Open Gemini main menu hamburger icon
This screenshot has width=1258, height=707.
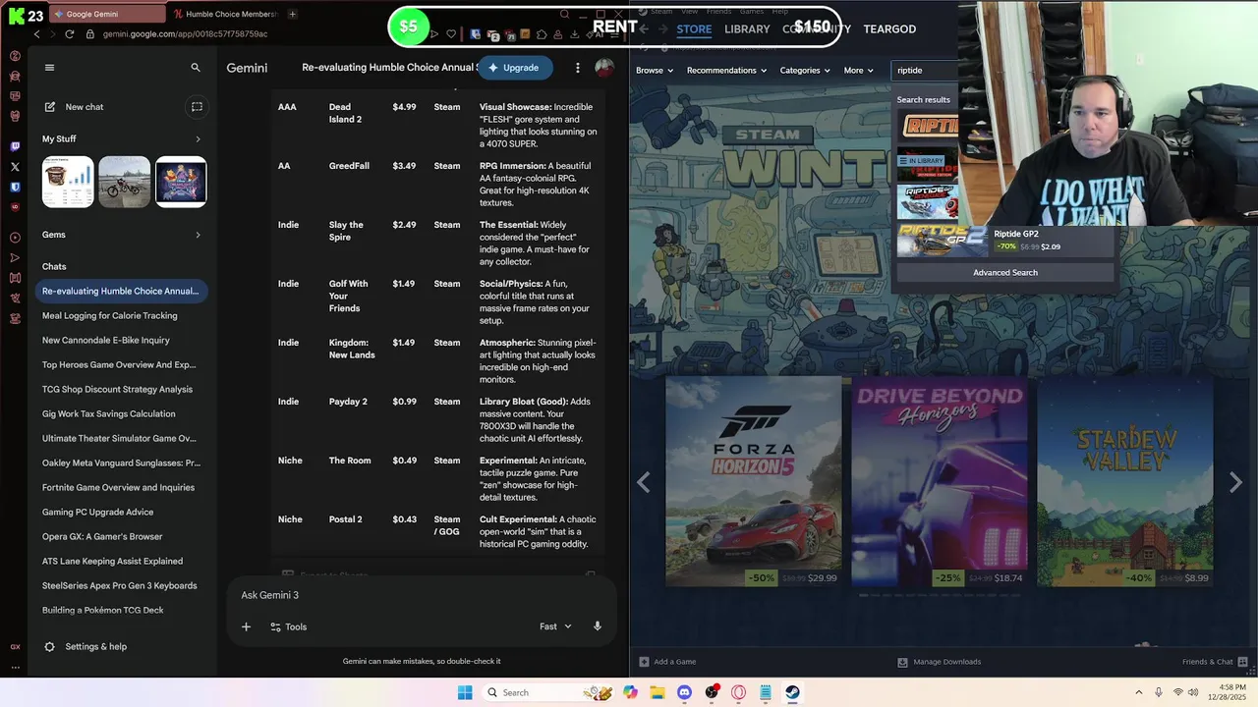click(50, 68)
